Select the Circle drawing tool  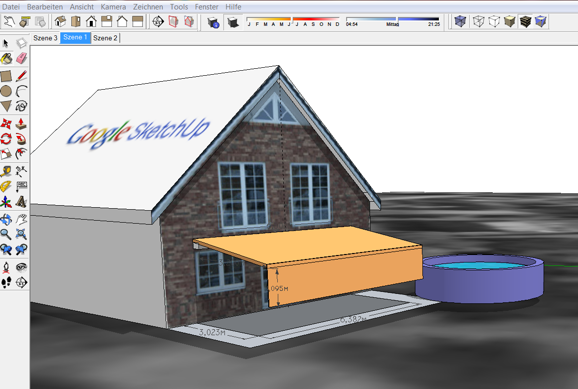6,91
